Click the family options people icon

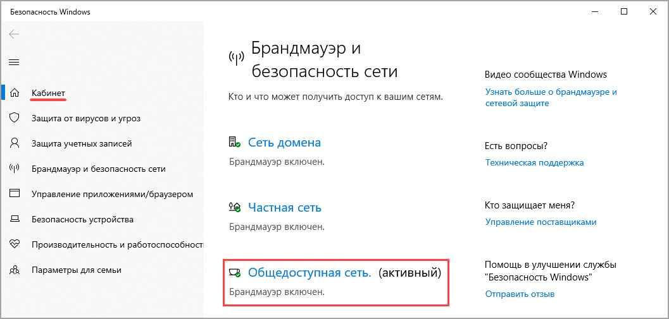click(15, 270)
